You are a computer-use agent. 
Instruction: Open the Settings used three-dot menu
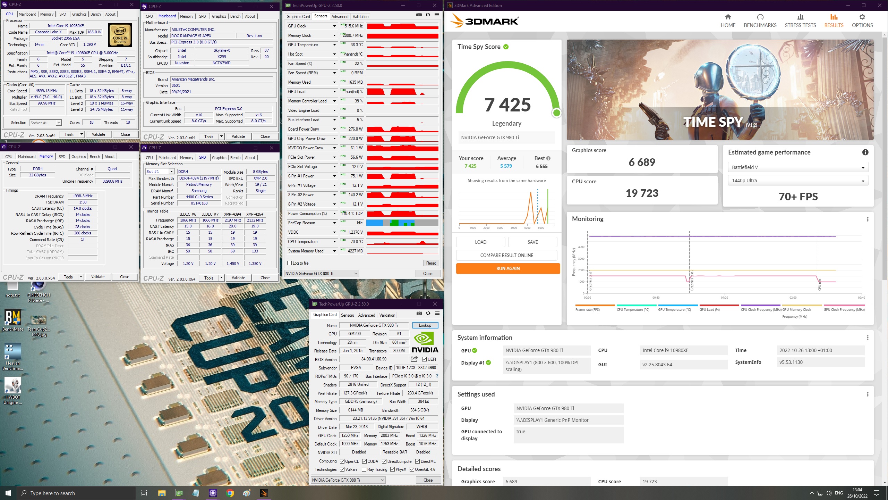click(x=868, y=394)
